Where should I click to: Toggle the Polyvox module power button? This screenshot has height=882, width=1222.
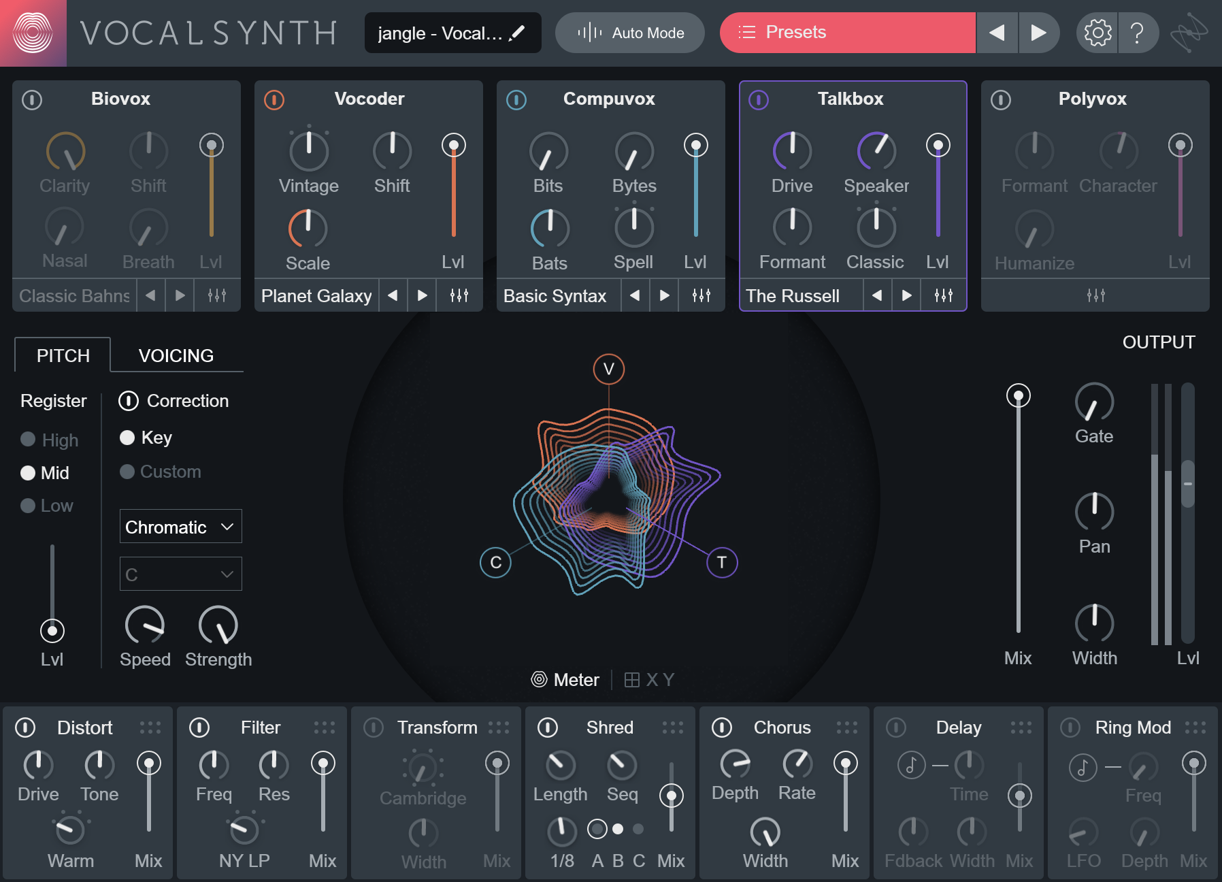1001,100
